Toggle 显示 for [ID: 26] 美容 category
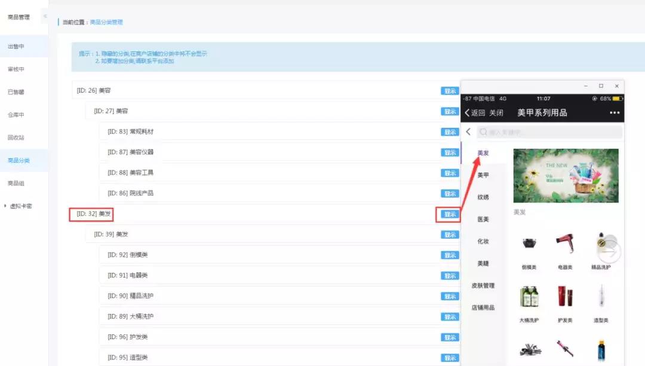 click(449, 91)
